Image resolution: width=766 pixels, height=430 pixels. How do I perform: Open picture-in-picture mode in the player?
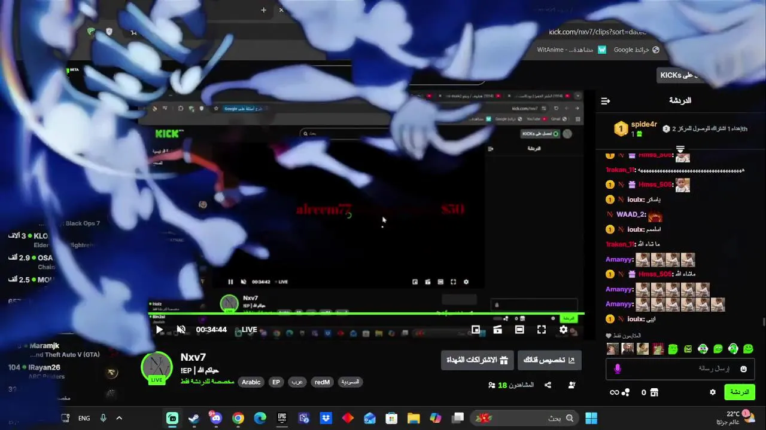pos(476,330)
